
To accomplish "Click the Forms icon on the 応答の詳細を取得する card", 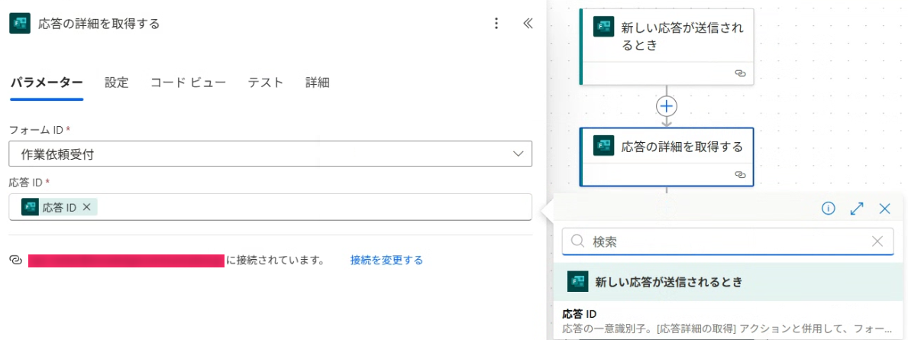I will 603,145.
